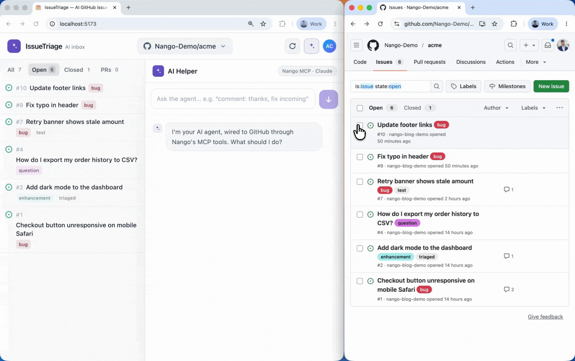Click the refresh icon in IssueTriage header
This screenshot has width=575, height=361.
pyautogui.click(x=293, y=46)
